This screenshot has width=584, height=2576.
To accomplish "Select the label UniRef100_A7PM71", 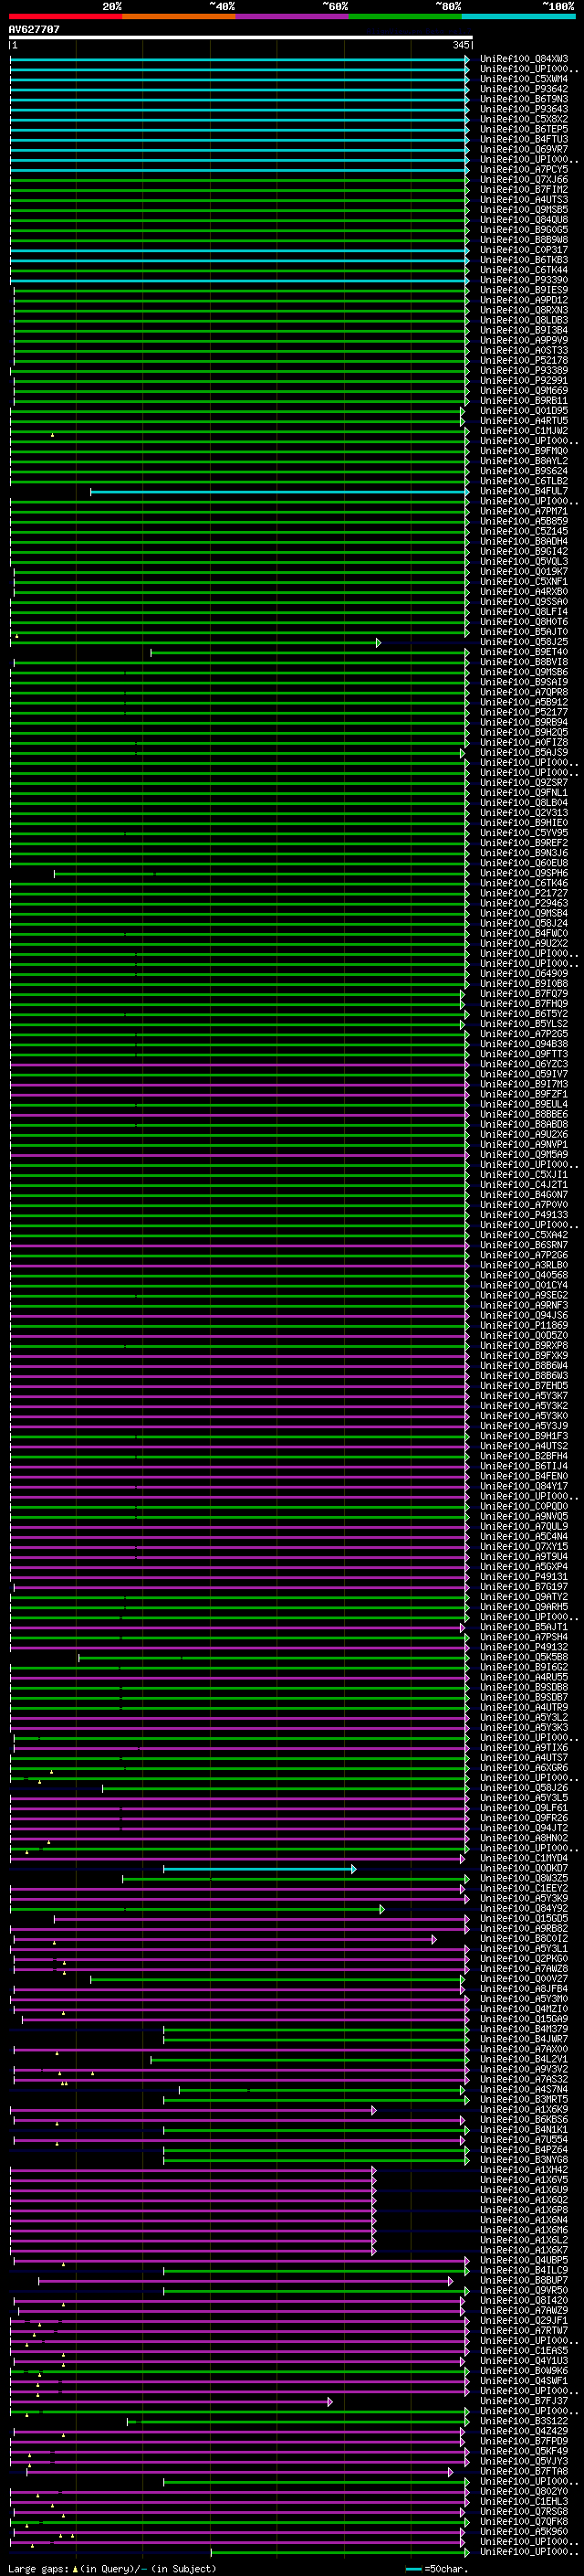I will 524,511.
